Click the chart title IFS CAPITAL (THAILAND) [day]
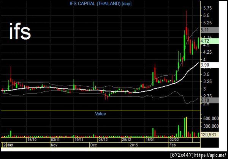This screenshot has width=228, height=159. [x=100, y=4]
